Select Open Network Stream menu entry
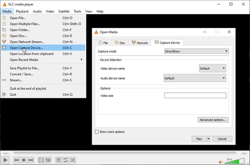The image size is (250, 165). tap(27, 42)
